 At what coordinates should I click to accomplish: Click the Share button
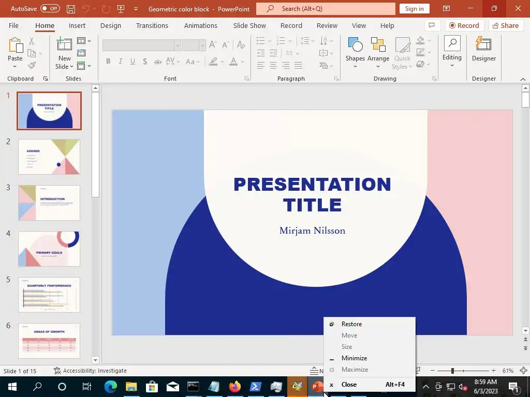coord(506,25)
